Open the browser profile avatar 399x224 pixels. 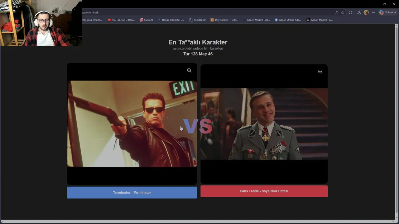tap(366, 12)
